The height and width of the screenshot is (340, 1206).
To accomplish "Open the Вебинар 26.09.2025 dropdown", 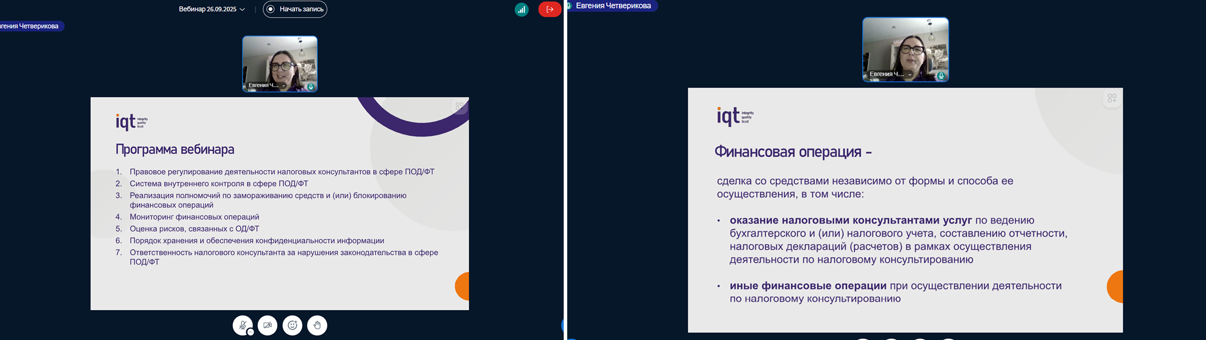I will [x=212, y=9].
